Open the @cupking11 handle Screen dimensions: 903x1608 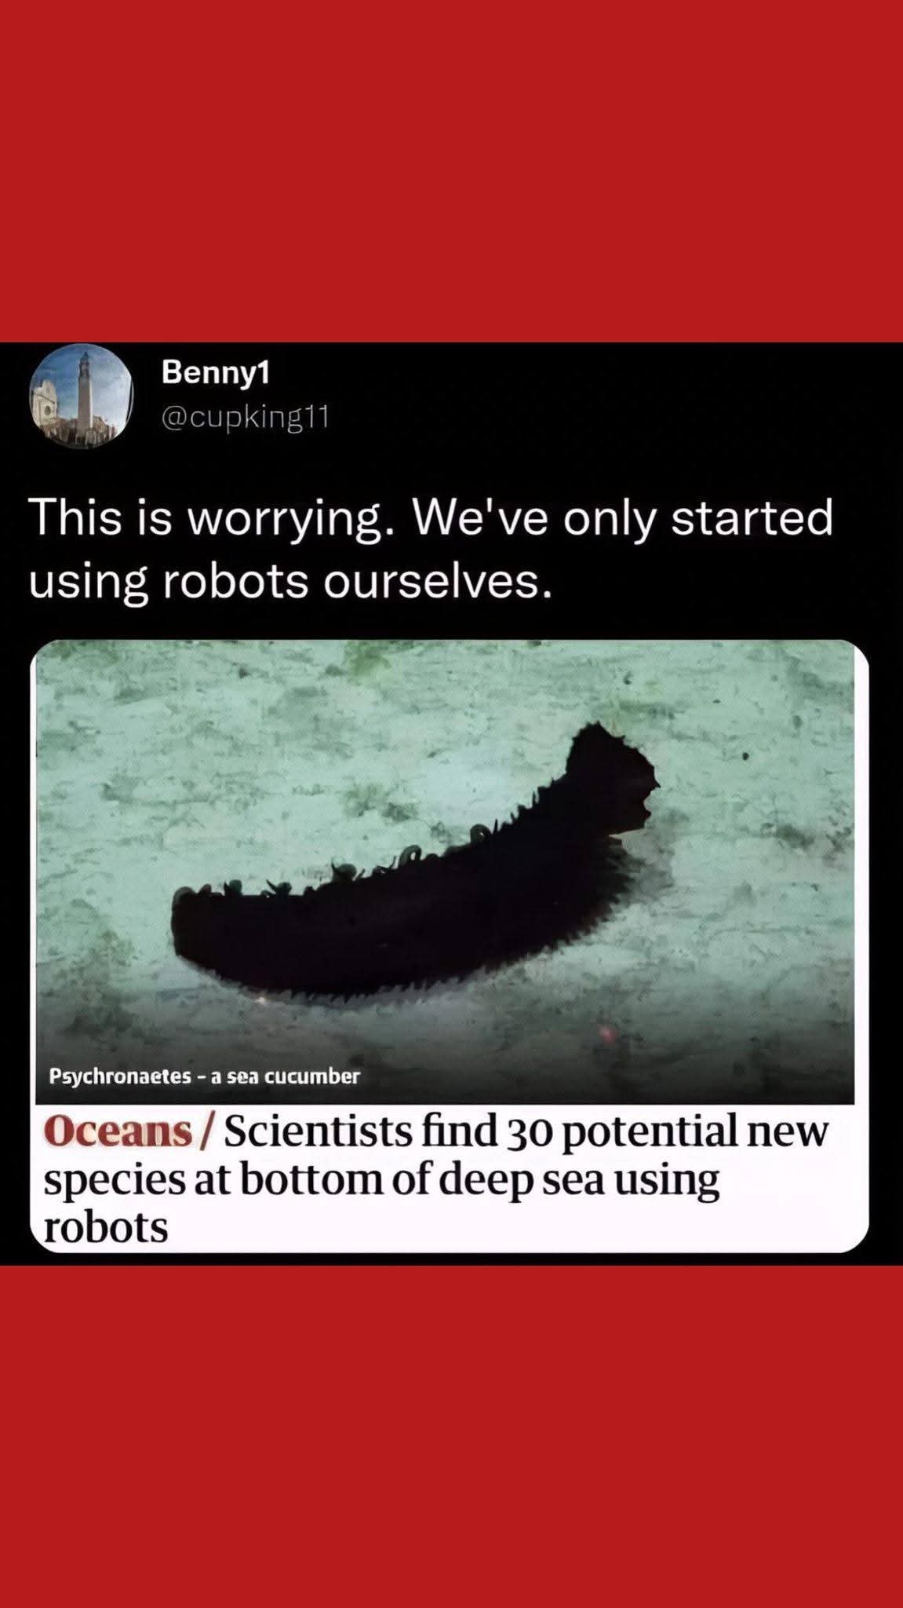243,419
